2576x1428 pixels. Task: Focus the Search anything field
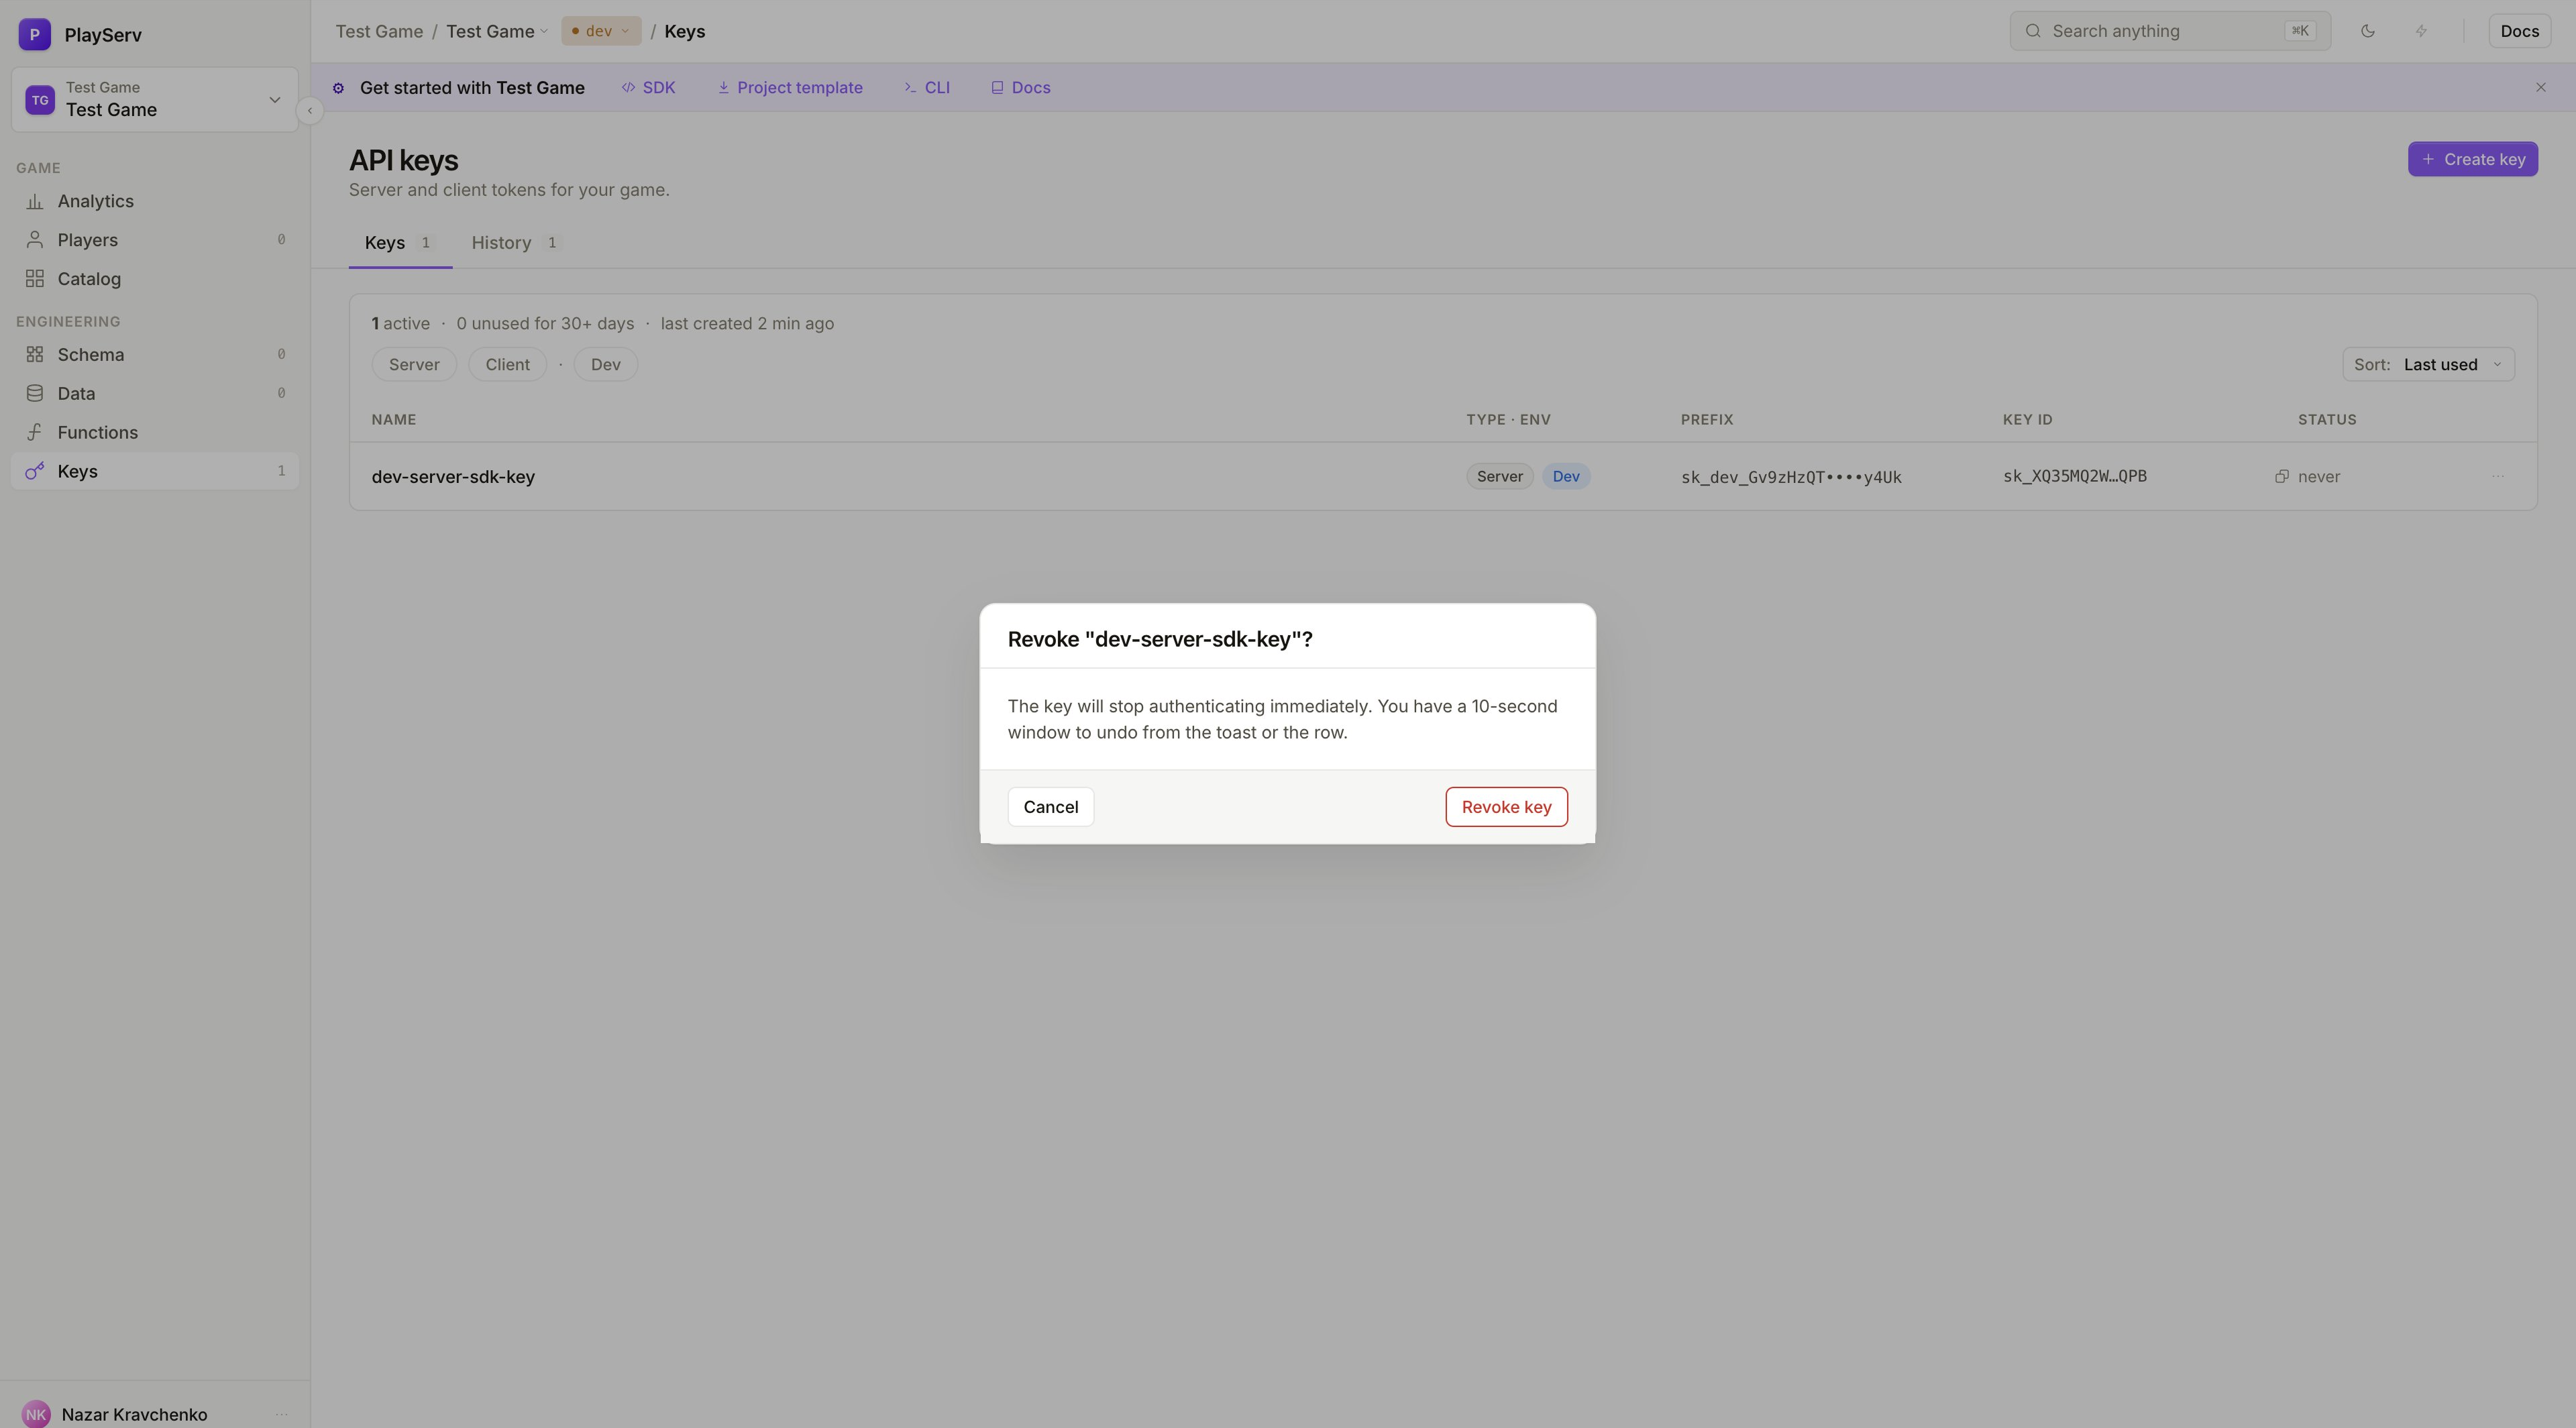[x=2170, y=31]
